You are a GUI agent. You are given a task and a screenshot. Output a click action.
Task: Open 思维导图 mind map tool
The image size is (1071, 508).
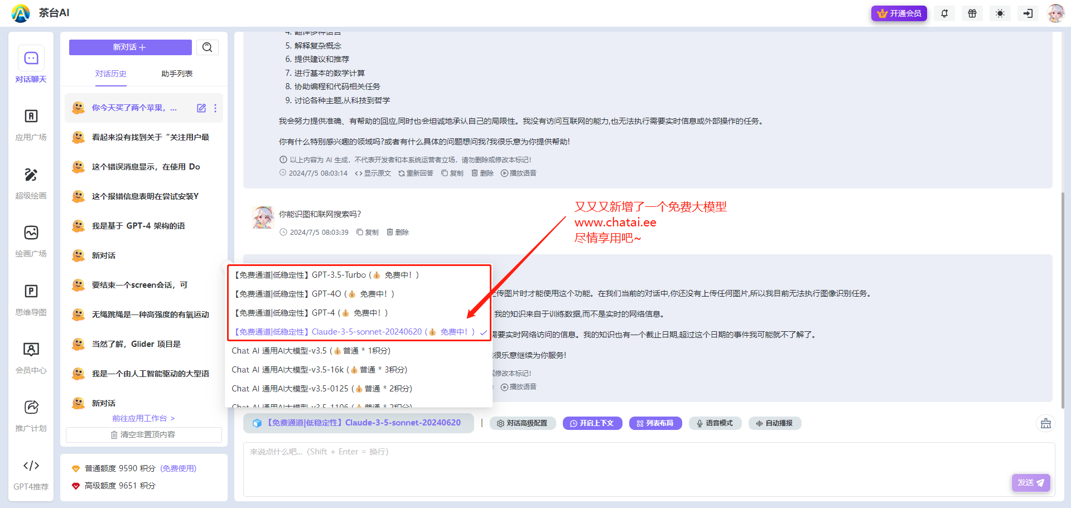pos(31,300)
